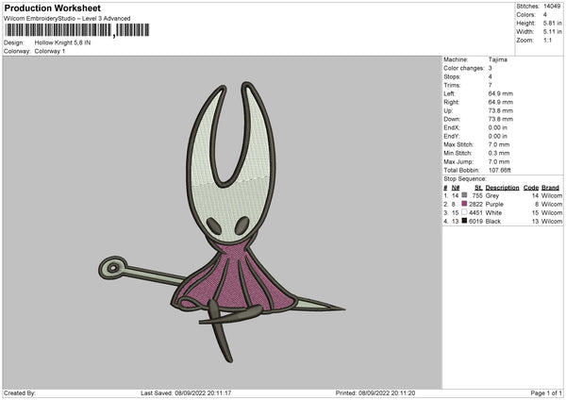566x400 pixels.
Task: Click the Trims value '7'
Action: [x=491, y=85]
